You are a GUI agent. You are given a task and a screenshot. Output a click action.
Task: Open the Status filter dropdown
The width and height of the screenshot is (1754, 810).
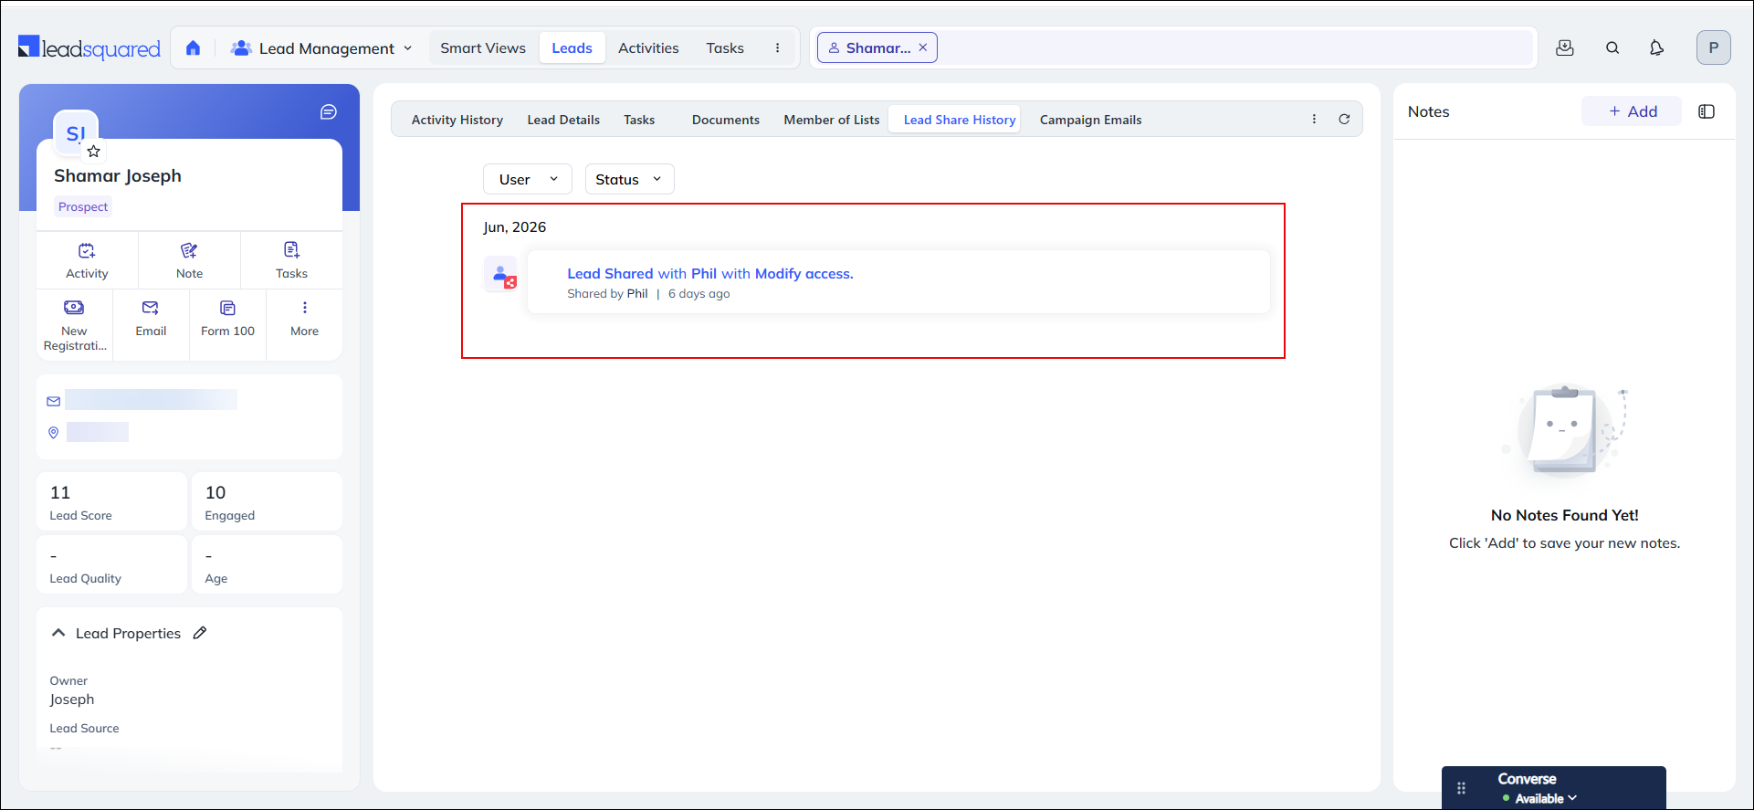629,179
